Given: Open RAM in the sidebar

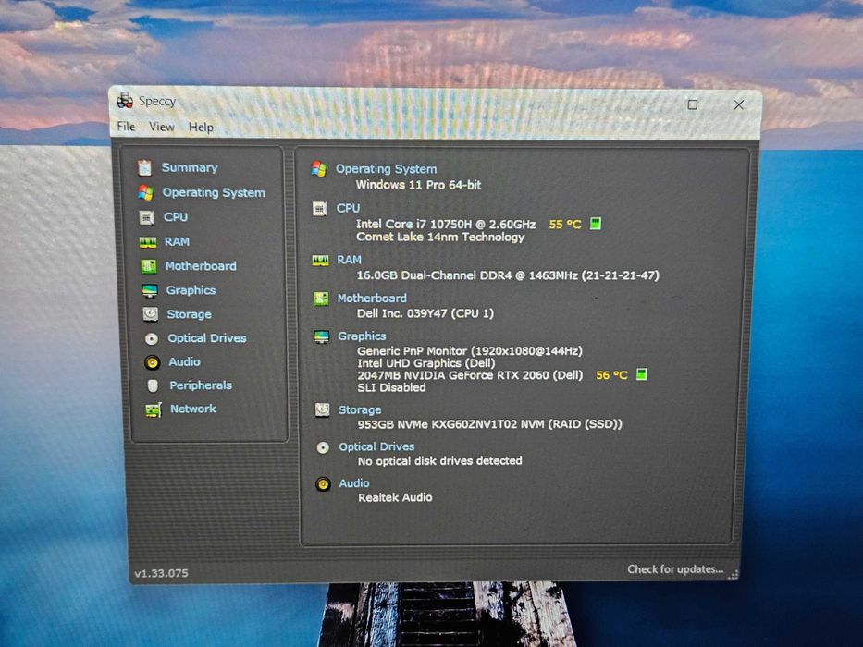Looking at the screenshot, I should (177, 241).
